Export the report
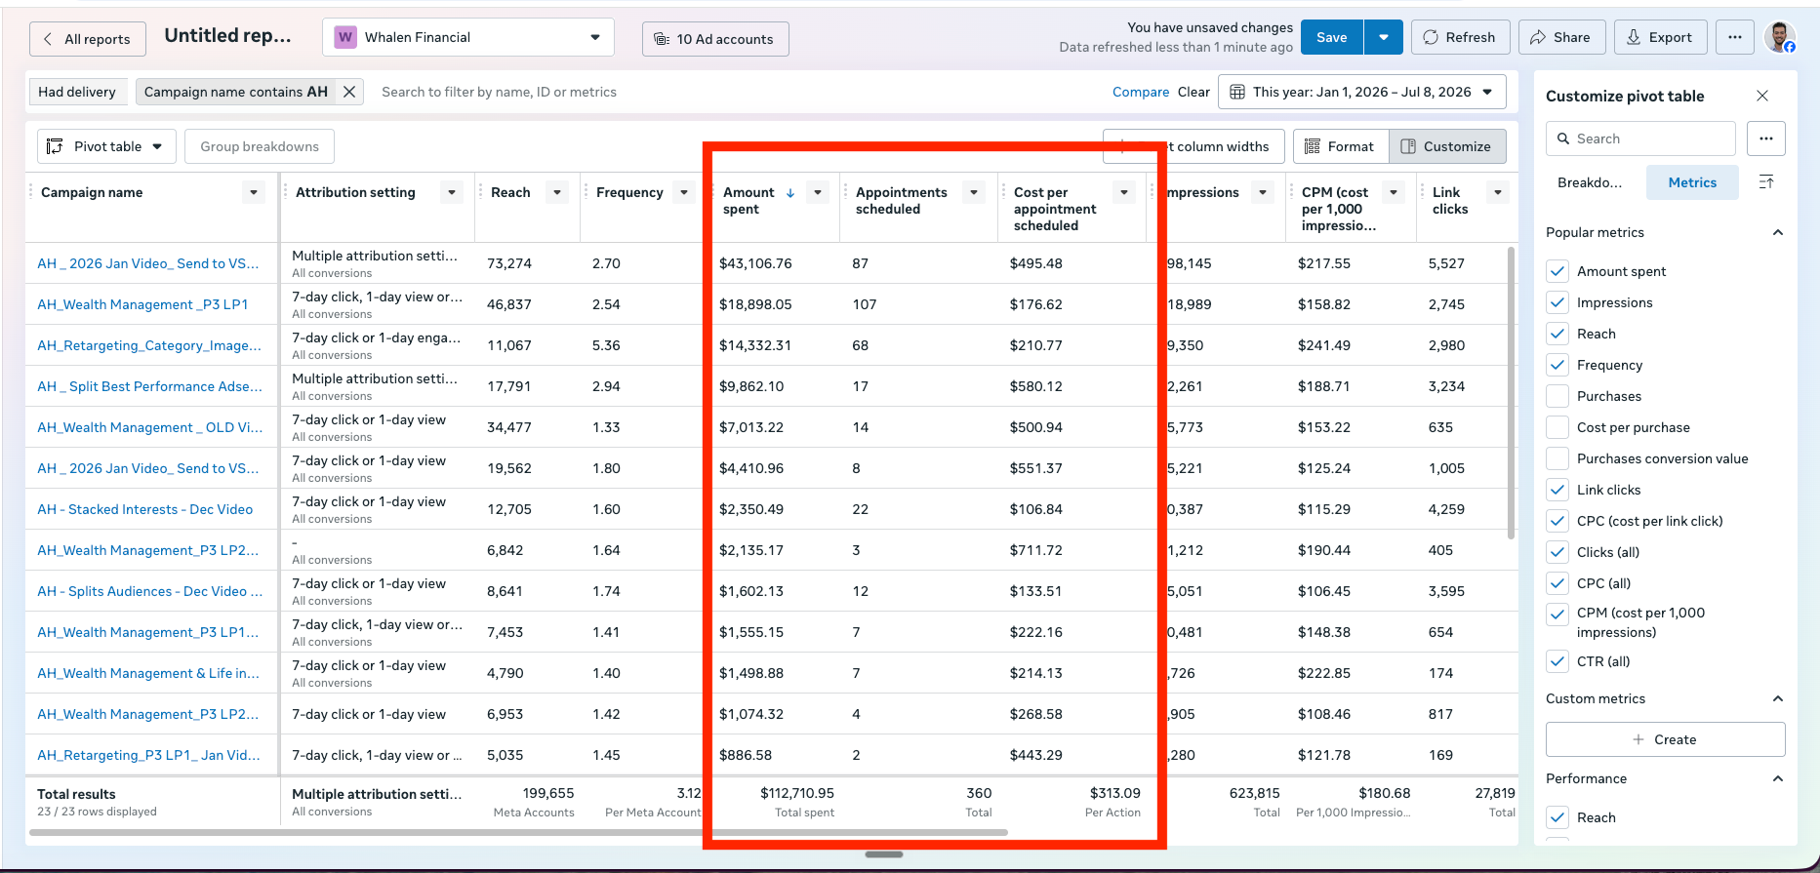The image size is (1820, 873). [1660, 37]
